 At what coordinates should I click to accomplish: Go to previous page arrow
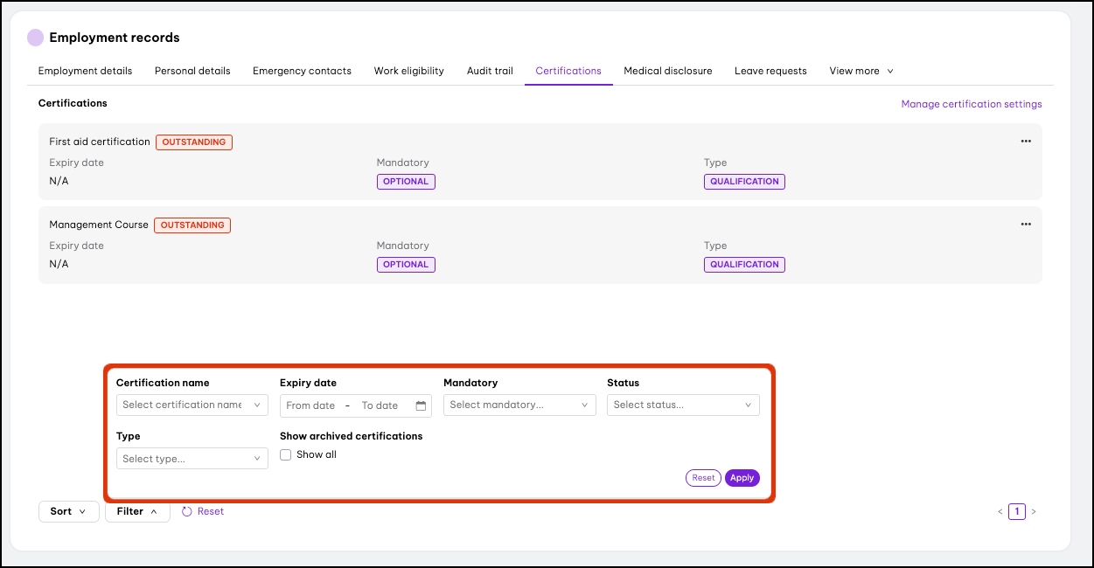pos(1000,512)
